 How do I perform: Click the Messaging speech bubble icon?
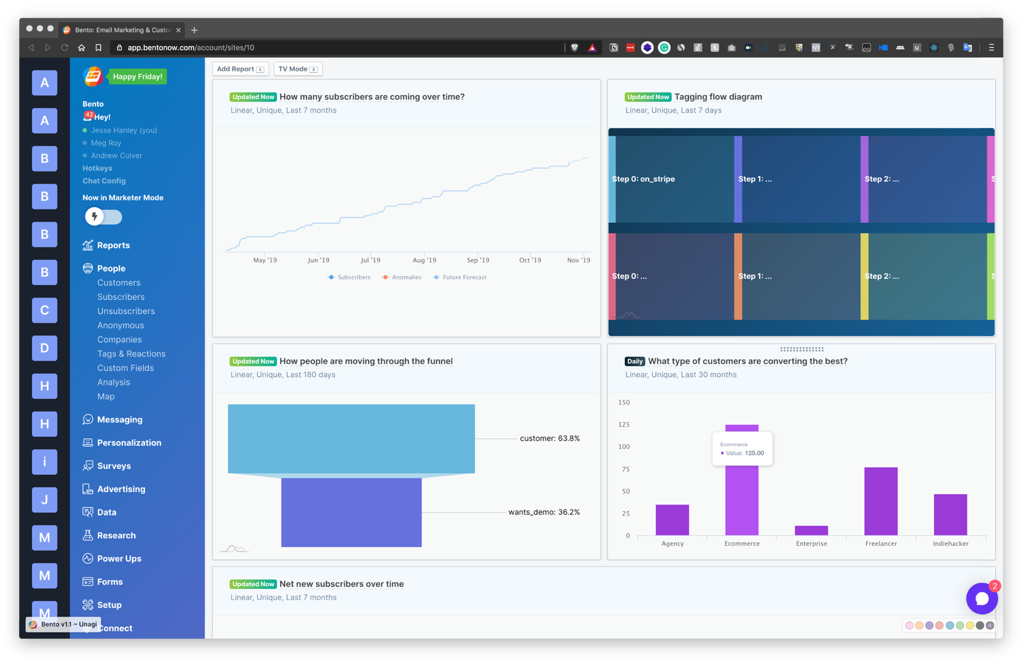click(x=88, y=420)
